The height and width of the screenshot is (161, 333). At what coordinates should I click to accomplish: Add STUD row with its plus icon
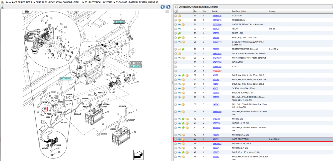[175, 67]
